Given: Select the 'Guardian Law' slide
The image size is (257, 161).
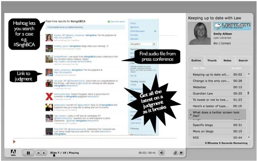Looking at the screenshot, I should pos(217,93).
